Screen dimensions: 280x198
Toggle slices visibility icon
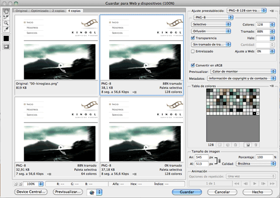(6, 47)
